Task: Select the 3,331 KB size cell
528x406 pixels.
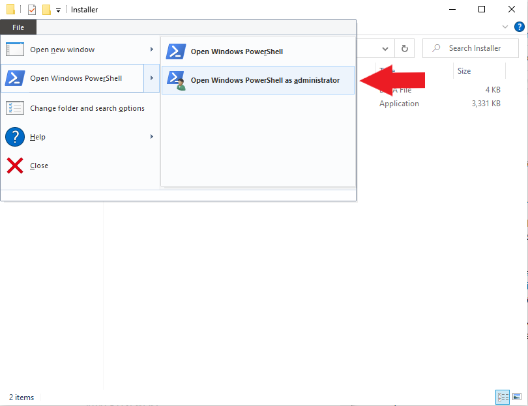Action: [x=486, y=104]
